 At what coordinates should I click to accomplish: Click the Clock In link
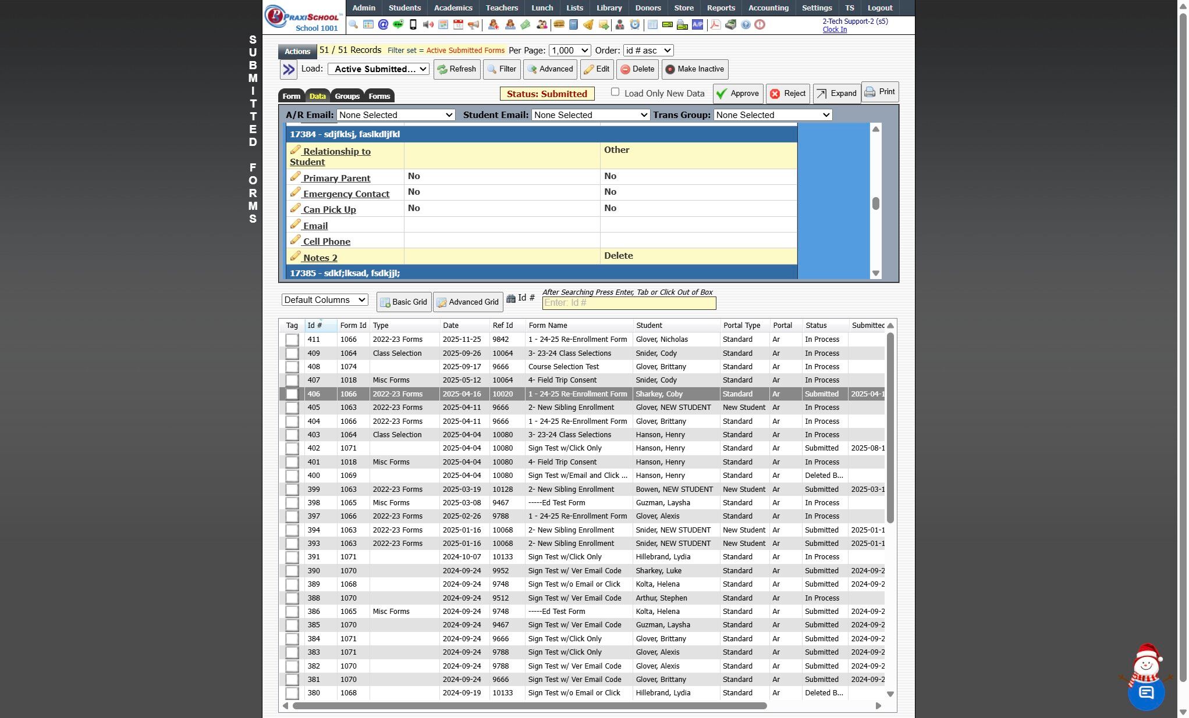[x=834, y=30]
